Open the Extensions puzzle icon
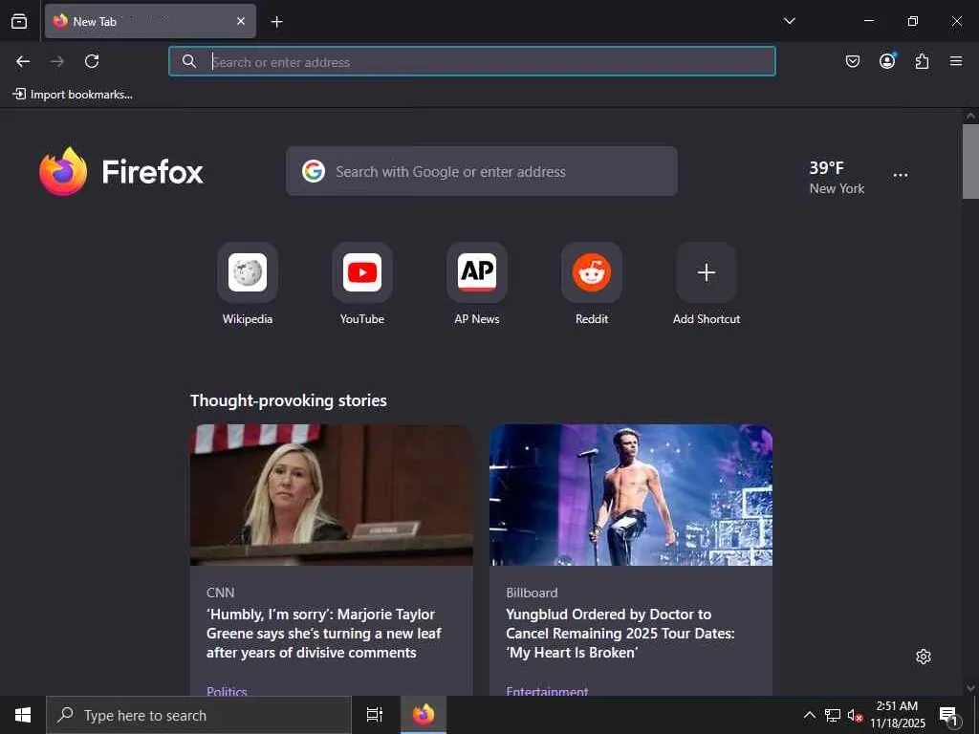The width and height of the screenshot is (979, 734). pyautogui.click(x=922, y=61)
